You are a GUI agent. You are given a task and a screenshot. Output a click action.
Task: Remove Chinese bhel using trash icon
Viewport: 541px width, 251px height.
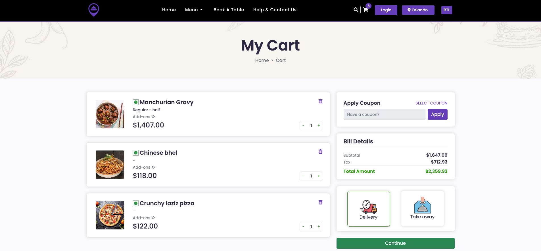(x=320, y=152)
